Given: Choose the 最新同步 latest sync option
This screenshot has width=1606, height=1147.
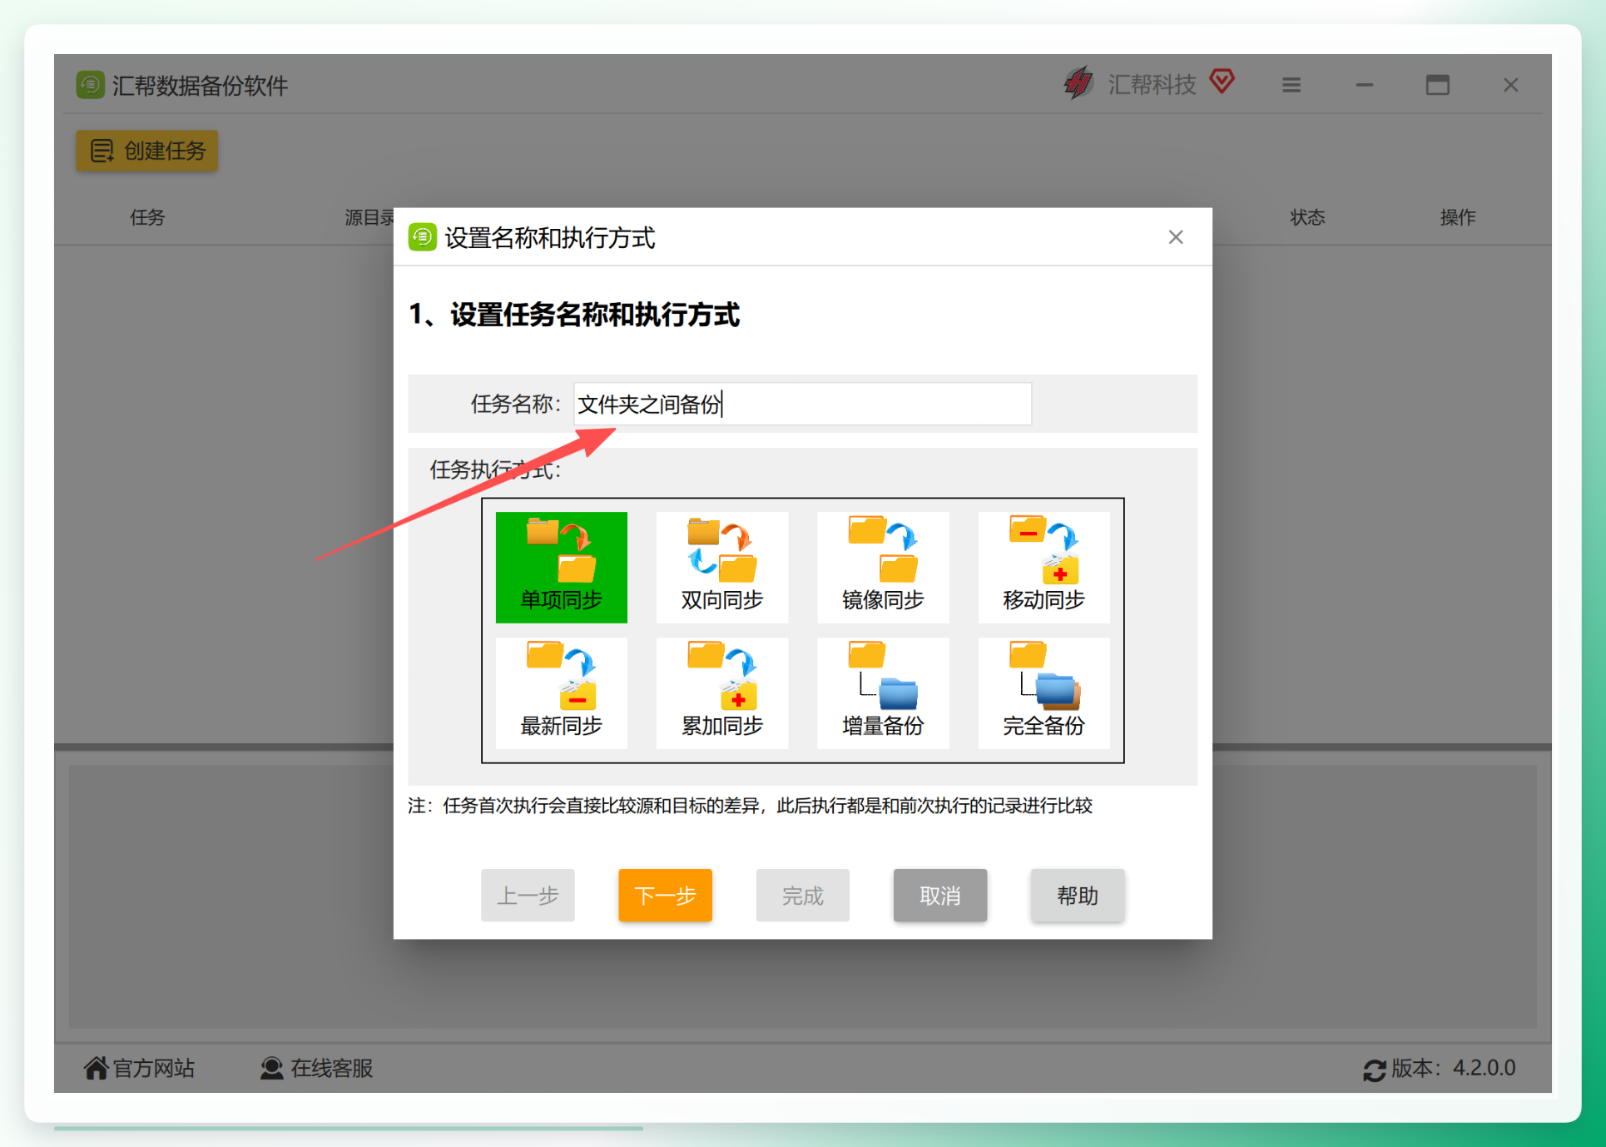Looking at the screenshot, I should (561, 693).
